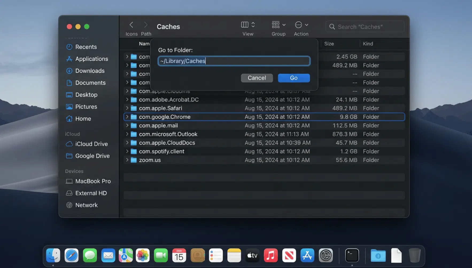
Task: Open Network in sidebar
Action: (82, 205)
